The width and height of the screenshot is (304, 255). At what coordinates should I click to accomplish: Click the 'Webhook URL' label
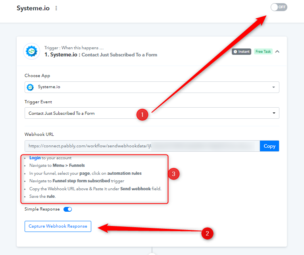pyautogui.click(x=39, y=134)
